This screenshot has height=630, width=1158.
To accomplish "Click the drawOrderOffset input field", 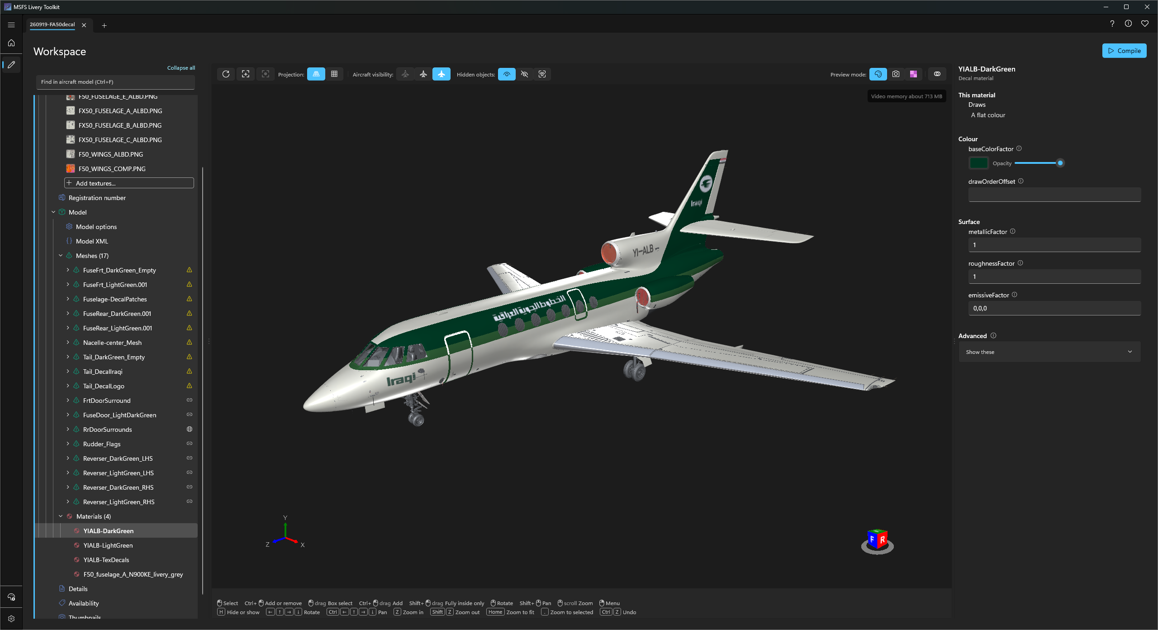I will tap(1054, 195).
